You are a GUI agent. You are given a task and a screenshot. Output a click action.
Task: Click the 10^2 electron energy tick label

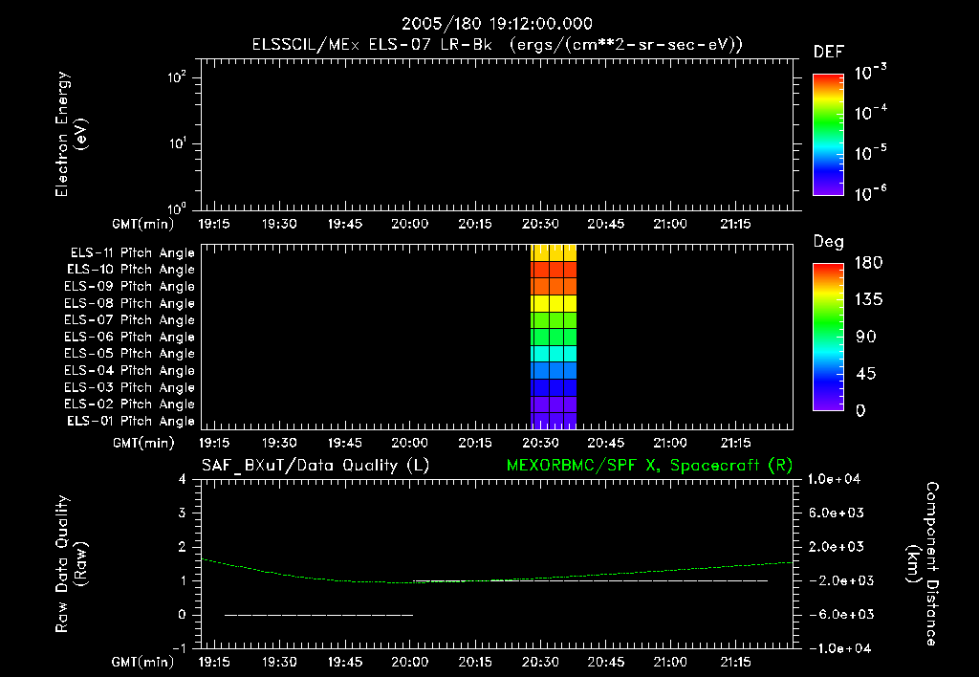[x=177, y=77]
